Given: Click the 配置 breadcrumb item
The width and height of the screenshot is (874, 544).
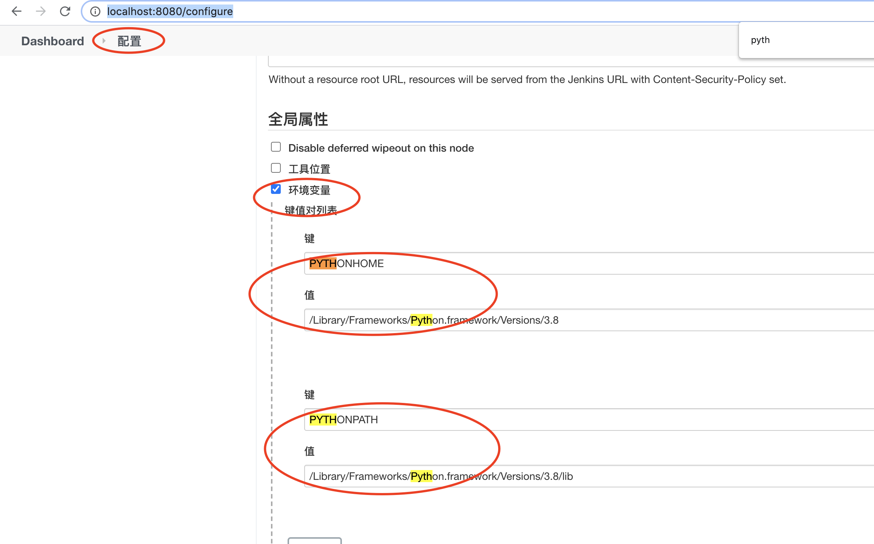Looking at the screenshot, I should [x=129, y=41].
